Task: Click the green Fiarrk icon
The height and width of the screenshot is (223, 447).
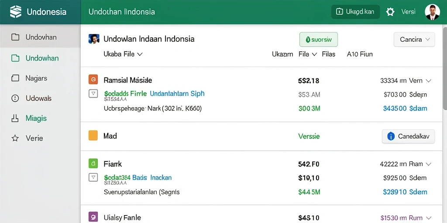Action: coord(93,163)
